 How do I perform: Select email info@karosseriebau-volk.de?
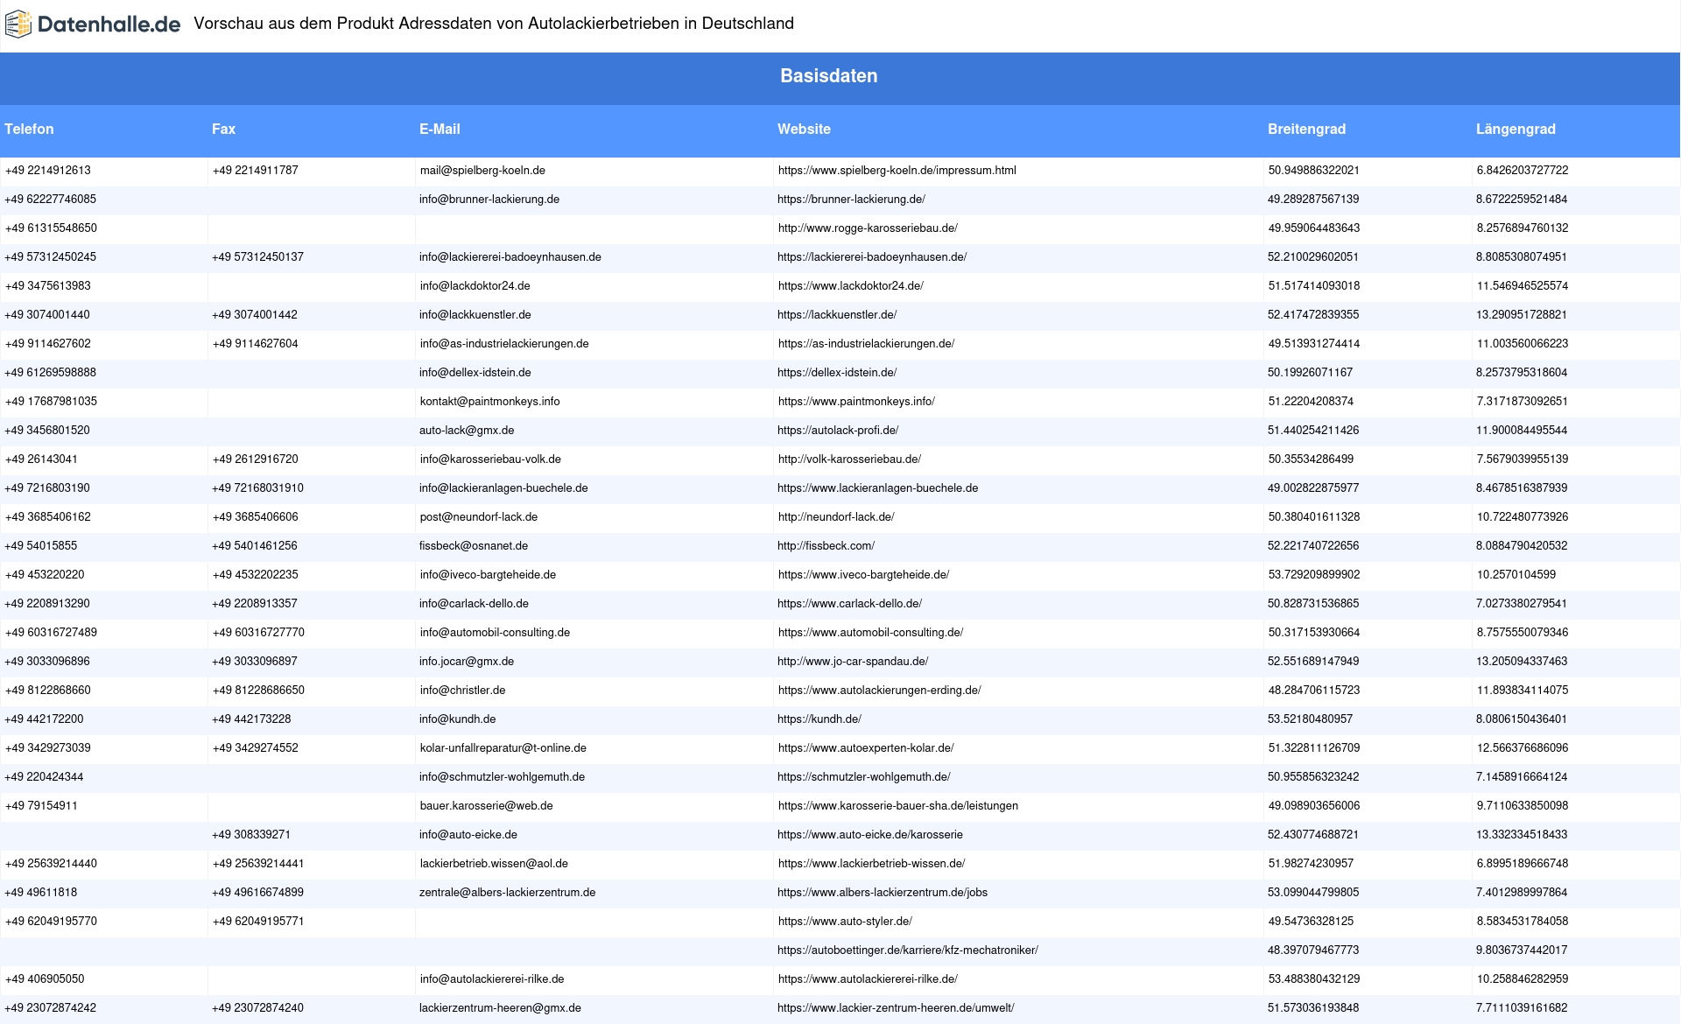[x=490, y=459]
